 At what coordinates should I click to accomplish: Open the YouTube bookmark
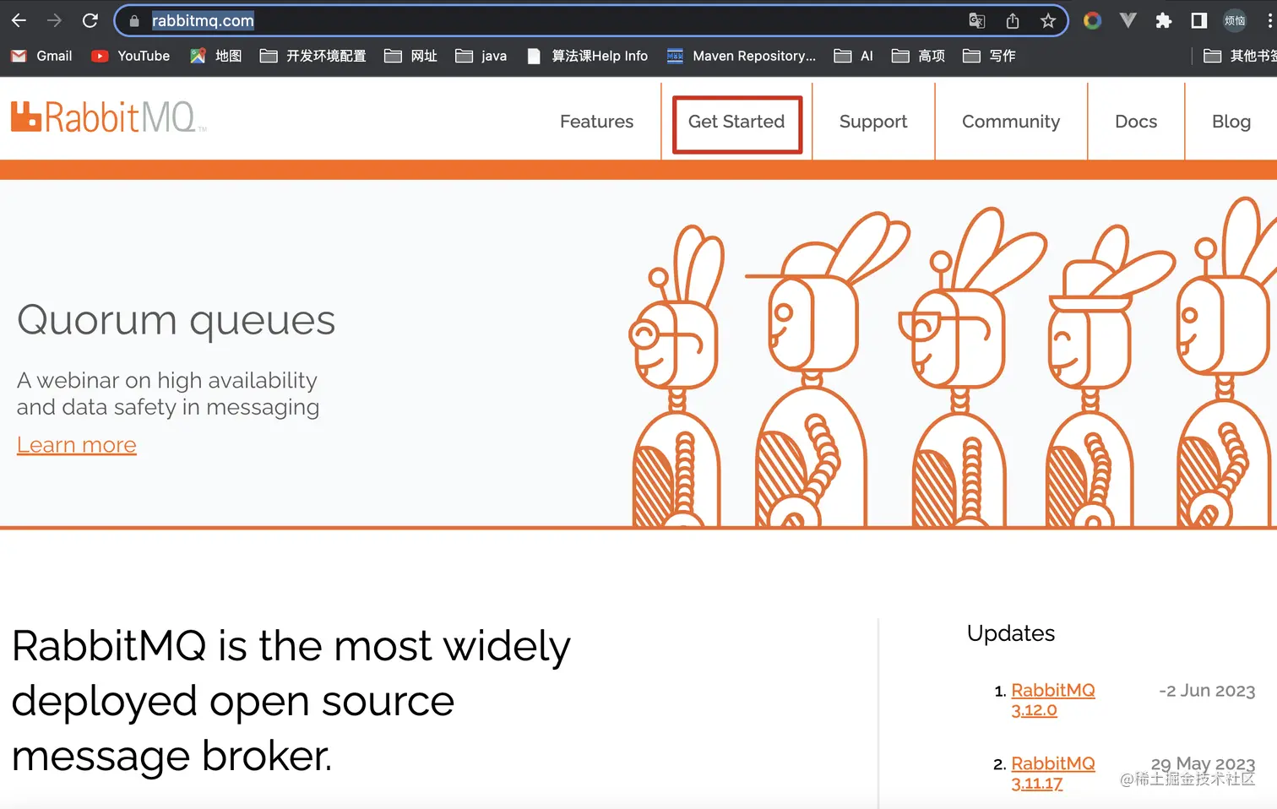pyautogui.click(x=131, y=56)
